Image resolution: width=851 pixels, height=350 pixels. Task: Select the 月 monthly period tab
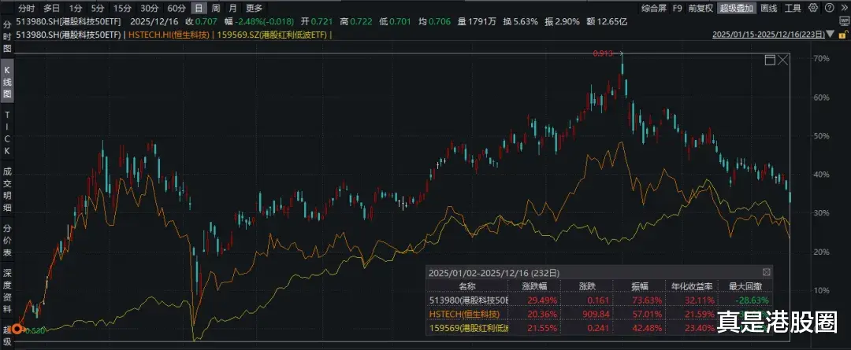pos(232,8)
